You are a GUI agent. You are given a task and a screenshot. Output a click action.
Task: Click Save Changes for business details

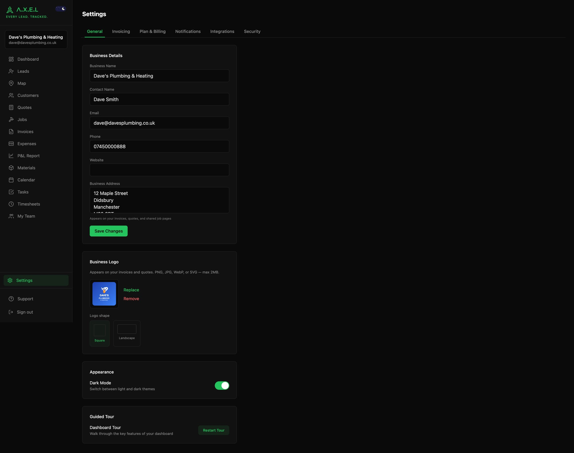coord(108,231)
